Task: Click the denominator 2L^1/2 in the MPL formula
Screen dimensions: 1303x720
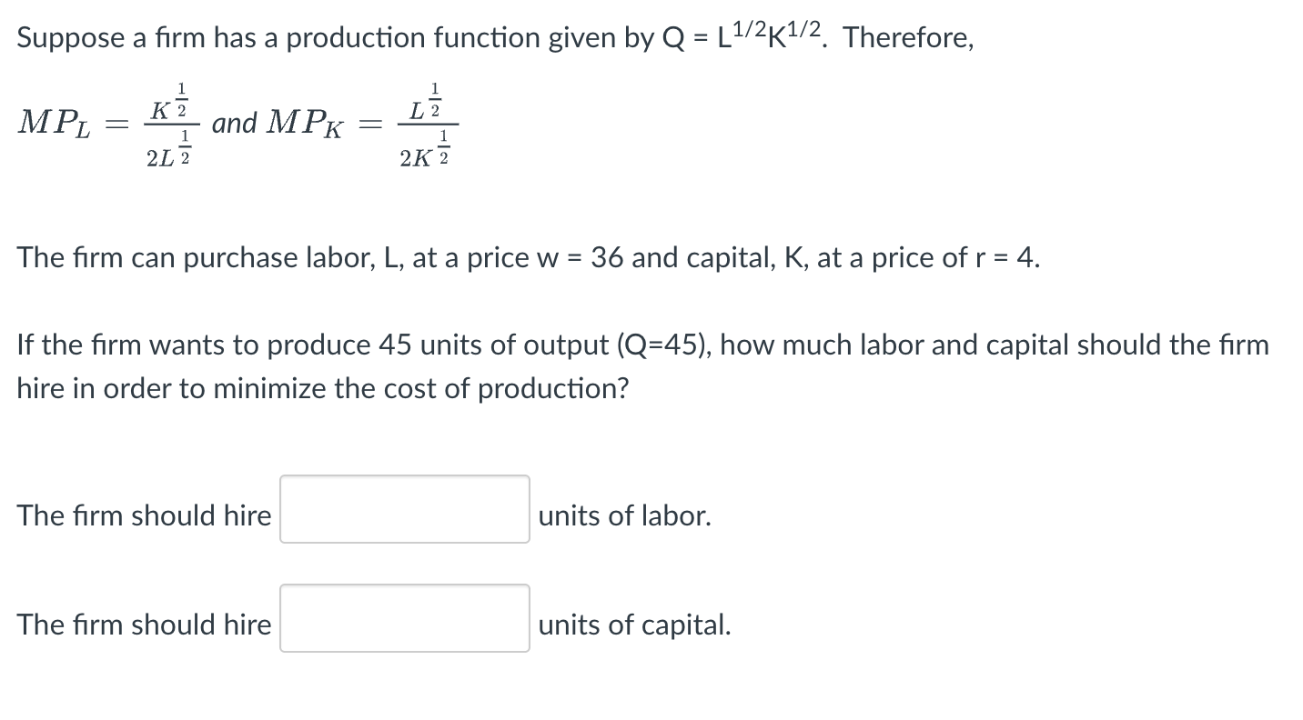Action: [167, 155]
